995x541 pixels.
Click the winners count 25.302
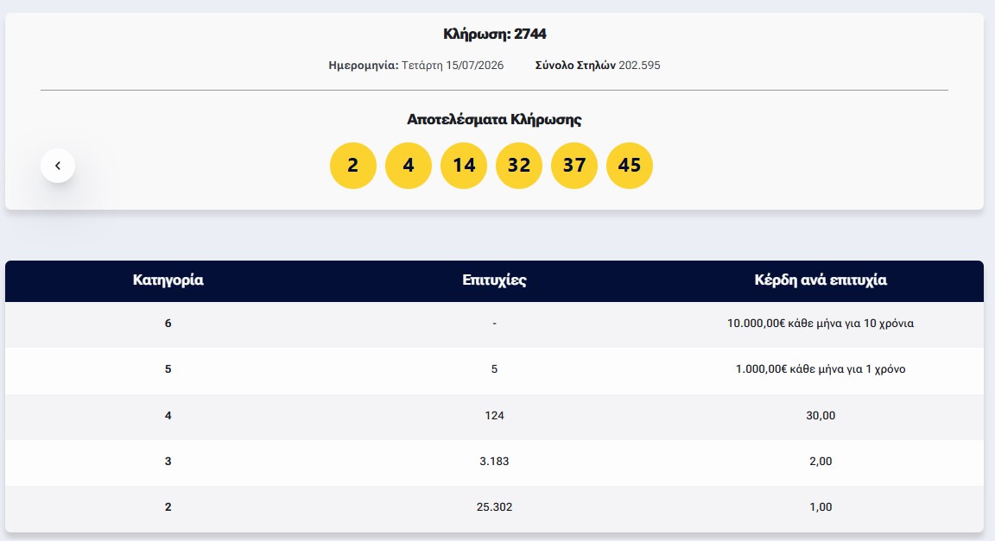pyautogui.click(x=494, y=506)
